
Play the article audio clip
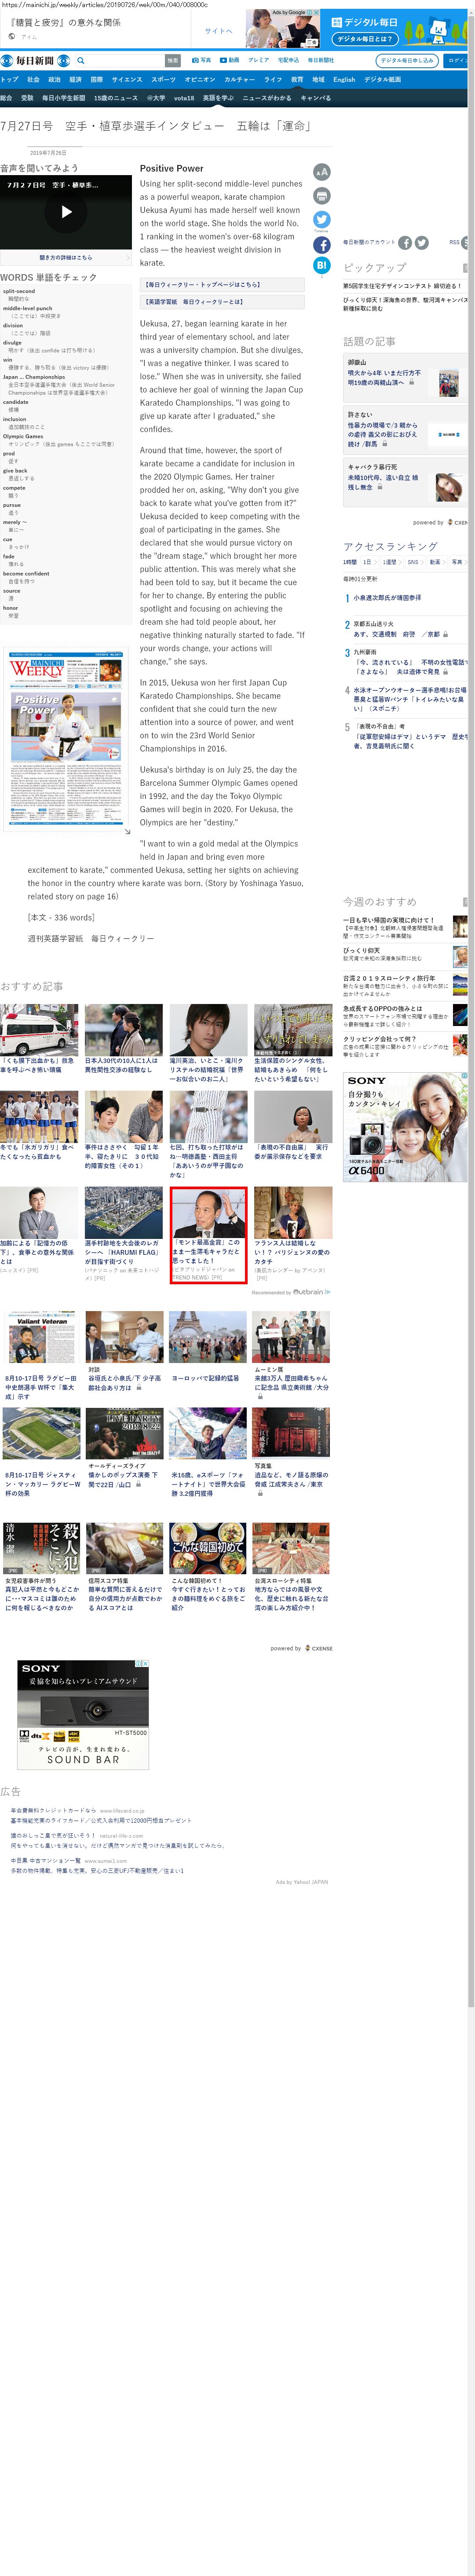[x=66, y=212]
